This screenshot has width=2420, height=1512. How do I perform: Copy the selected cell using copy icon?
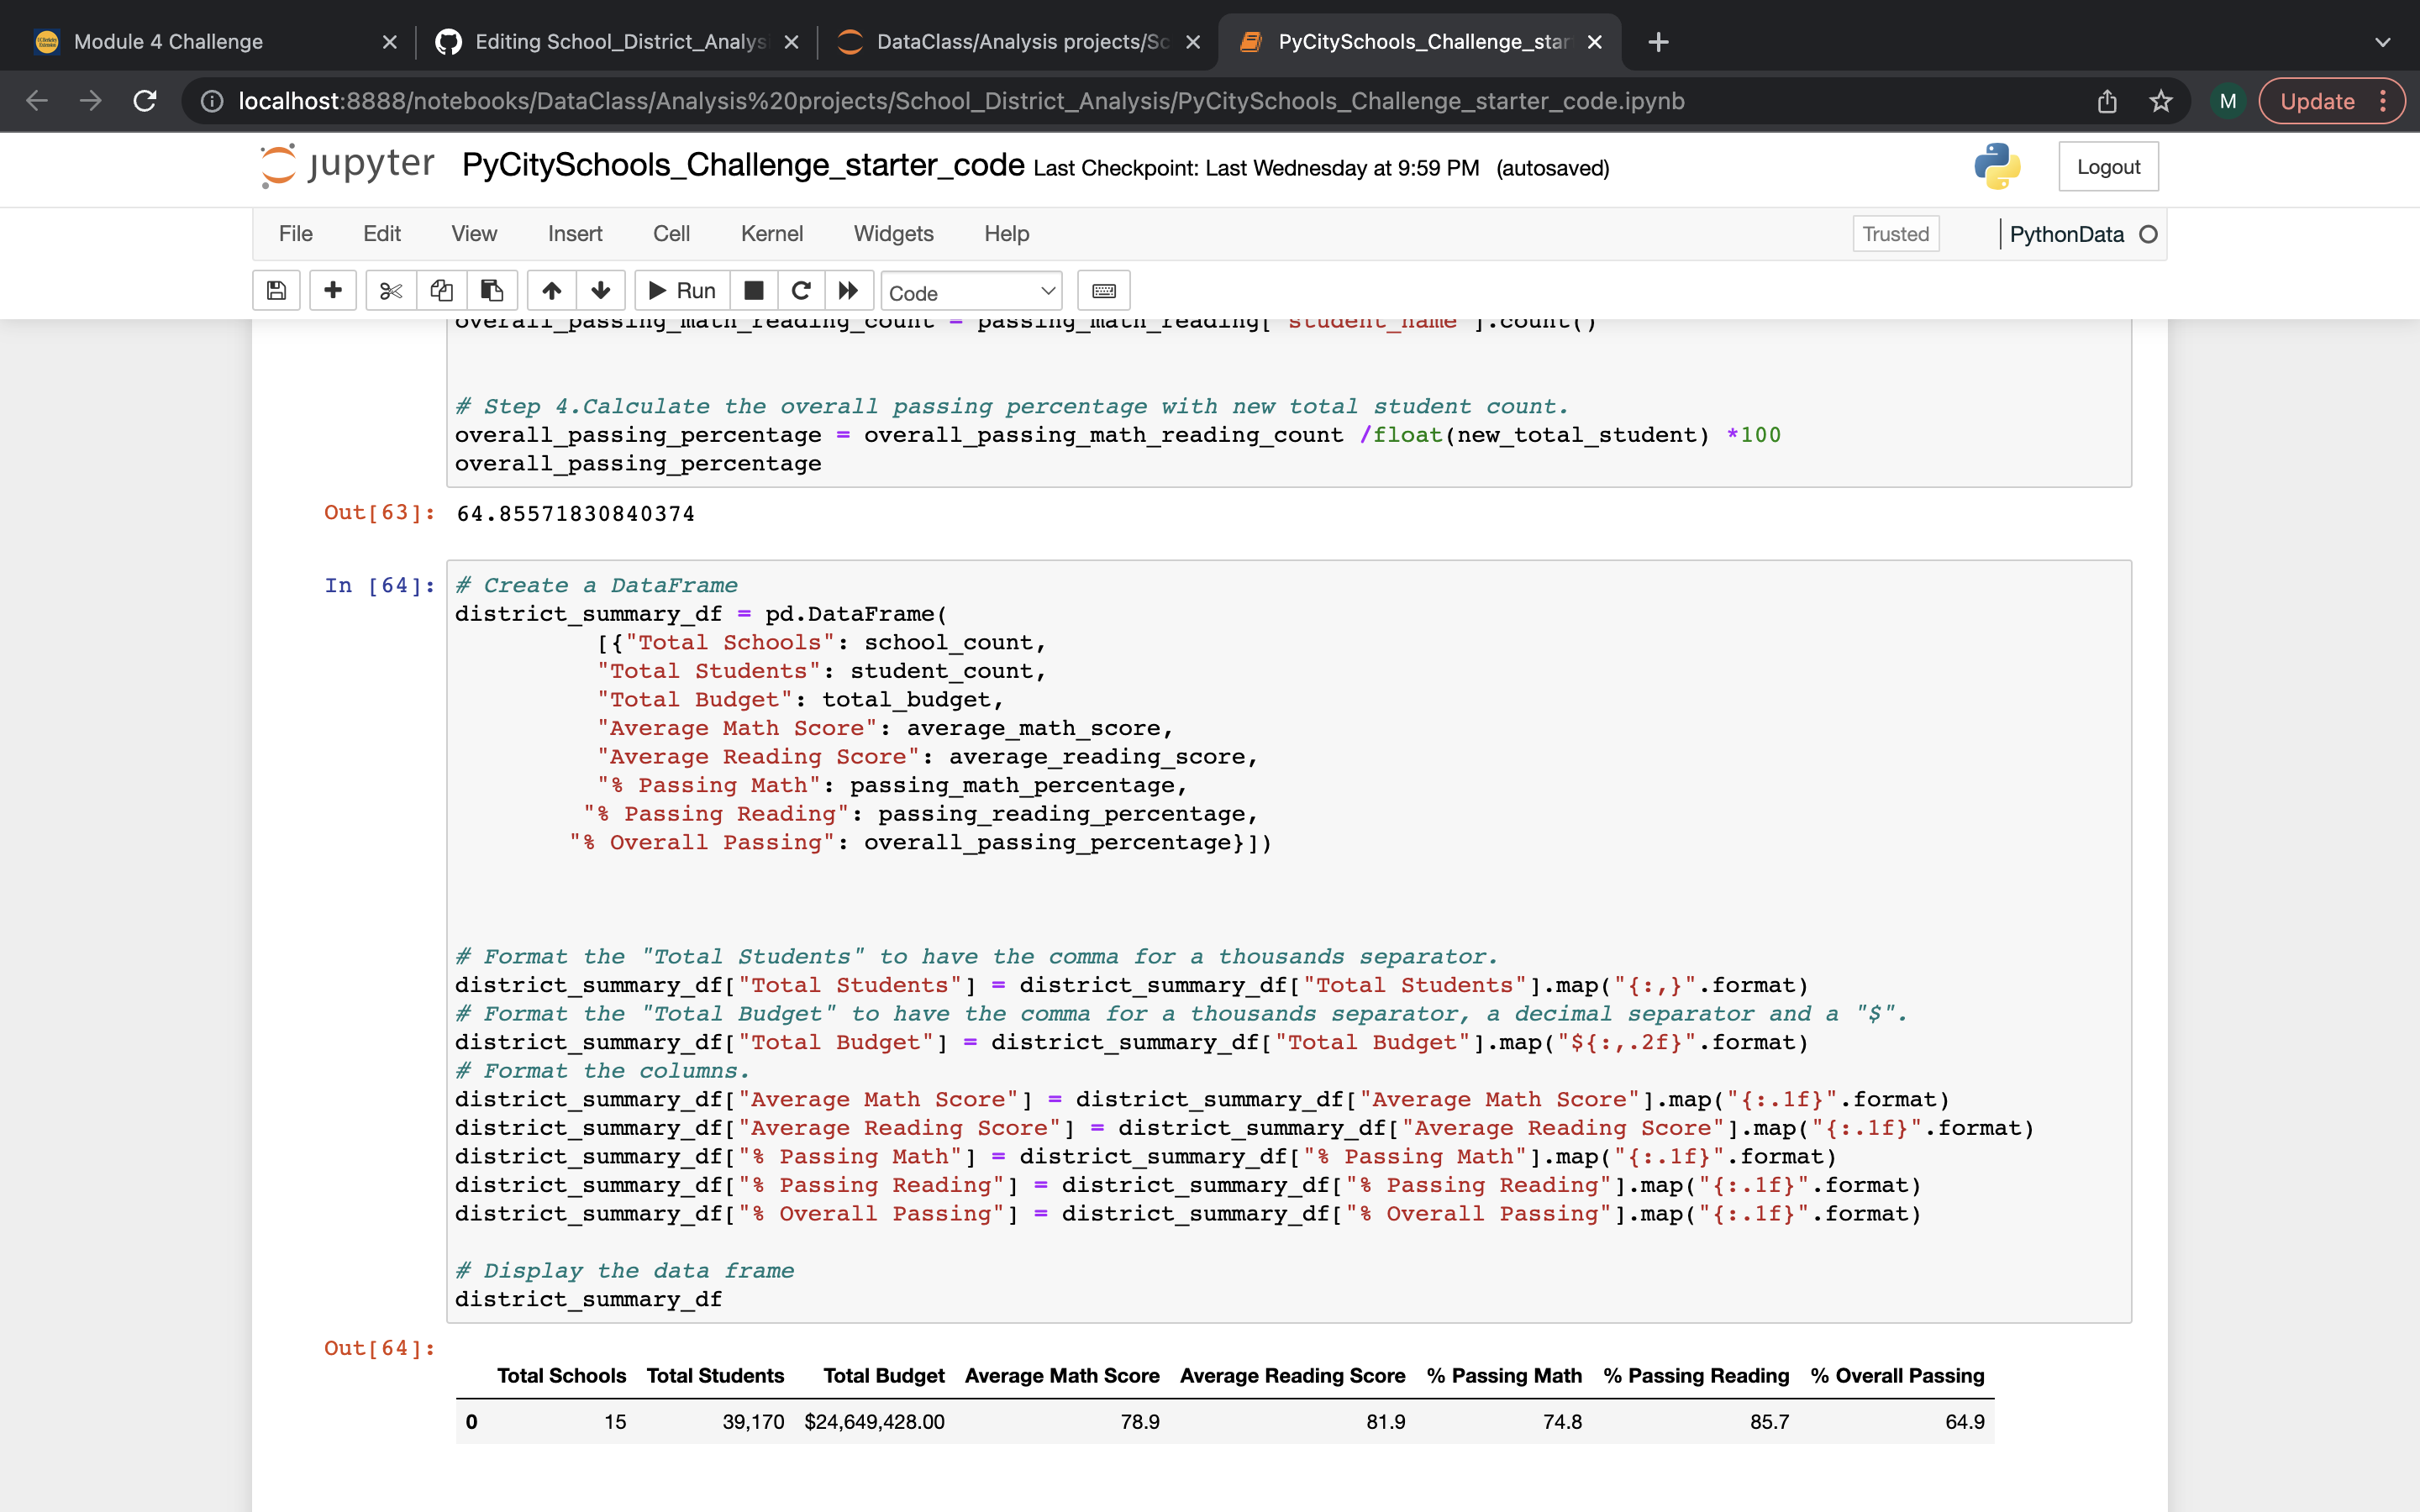point(441,290)
